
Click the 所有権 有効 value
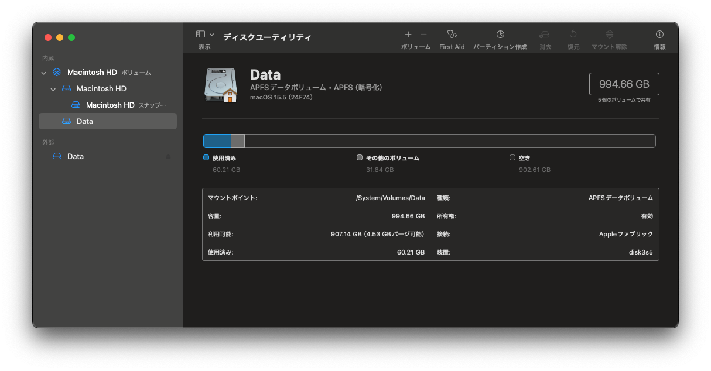coord(647,216)
